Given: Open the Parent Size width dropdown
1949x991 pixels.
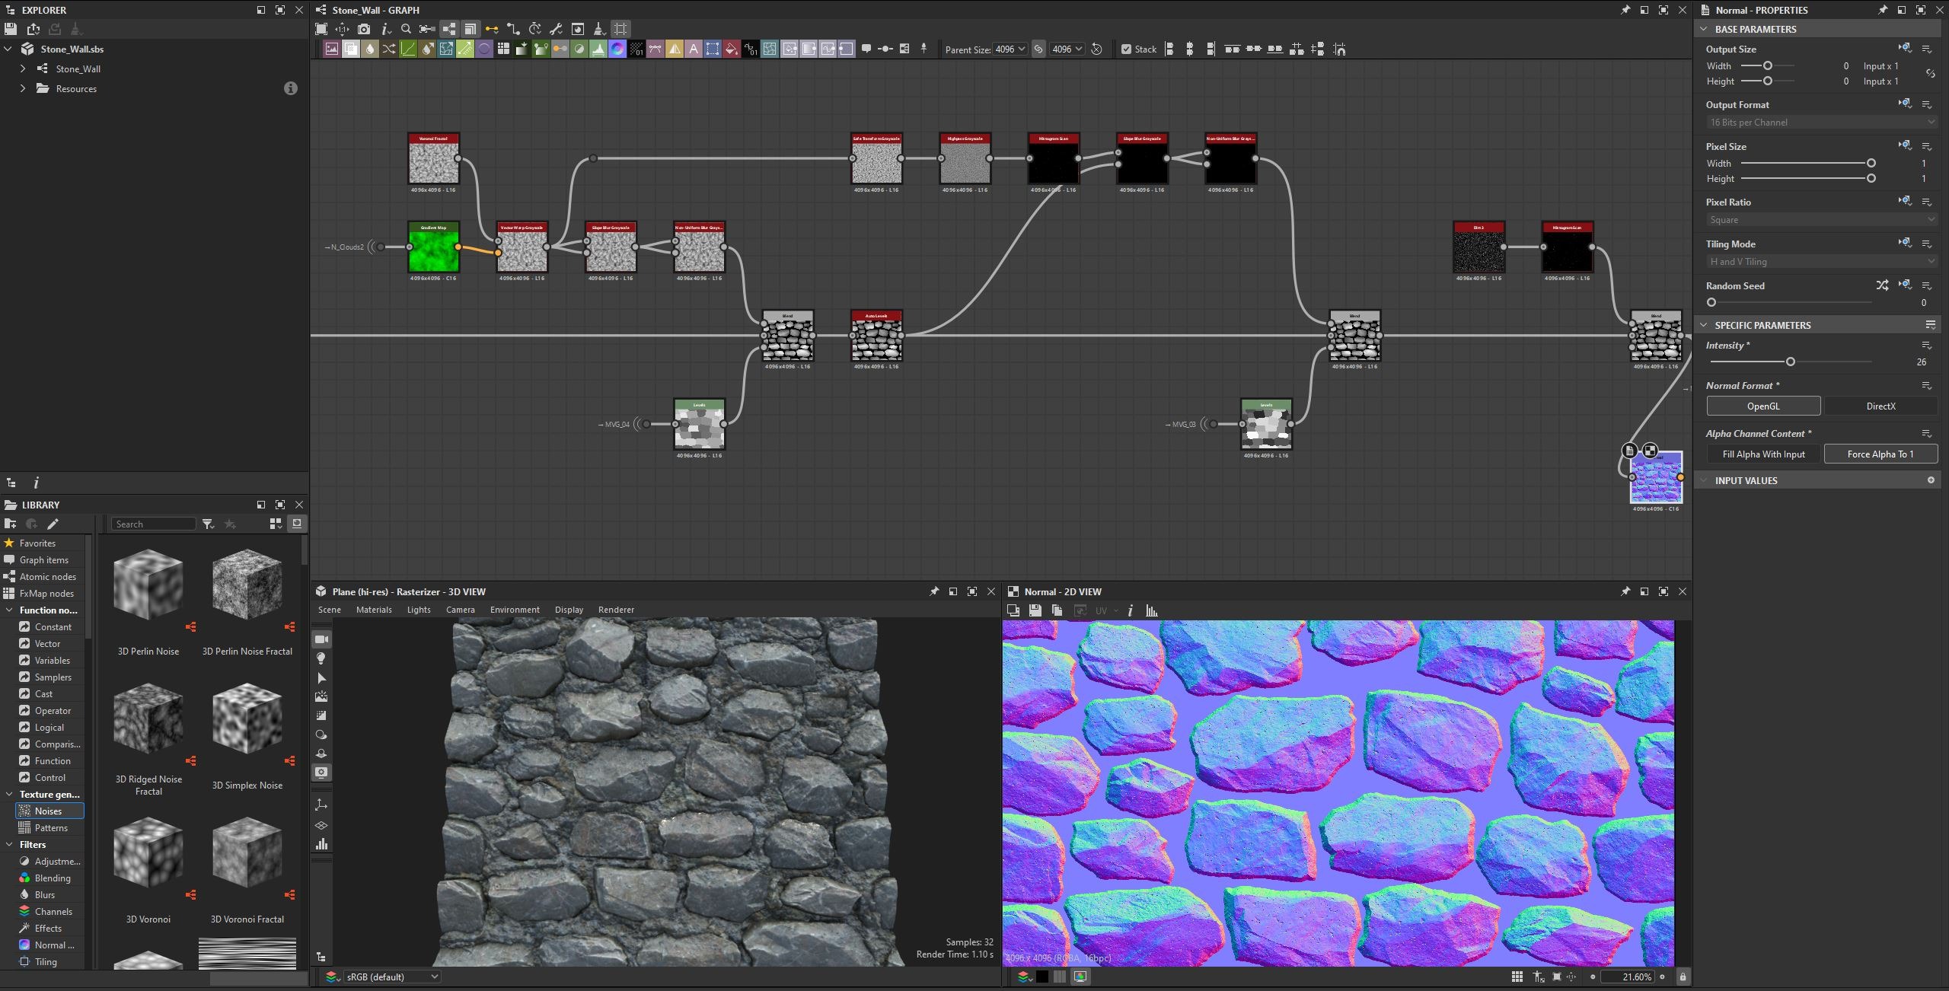Looking at the screenshot, I should 1010,49.
